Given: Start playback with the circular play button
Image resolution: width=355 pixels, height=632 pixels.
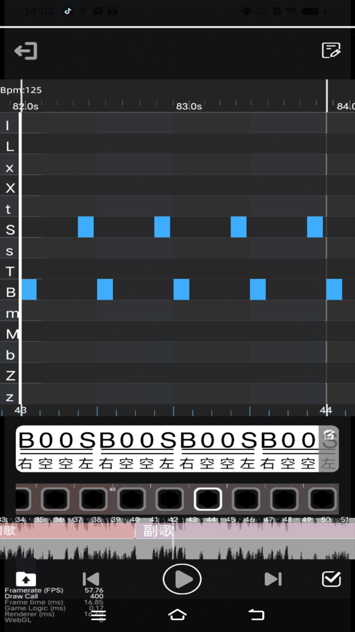Looking at the screenshot, I should 182,579.
